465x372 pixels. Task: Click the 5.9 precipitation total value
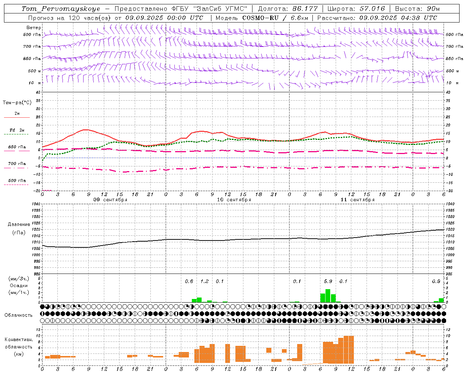coord(328,281)
